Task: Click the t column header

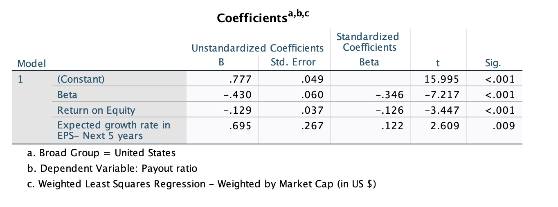Action: pos(438,63)
